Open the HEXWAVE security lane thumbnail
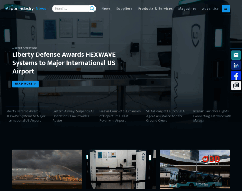The image size is (242, 191). 121,169
